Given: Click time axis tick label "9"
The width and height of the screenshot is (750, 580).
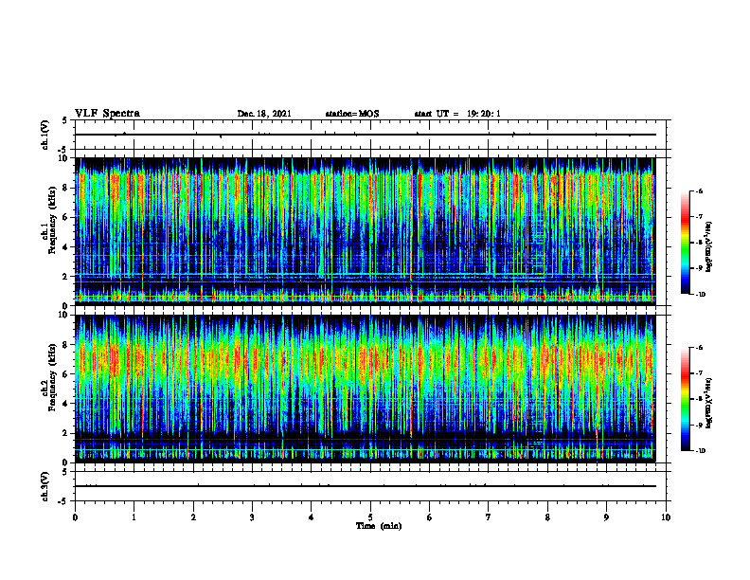Looking at the screenshot, I should [606, 517].
